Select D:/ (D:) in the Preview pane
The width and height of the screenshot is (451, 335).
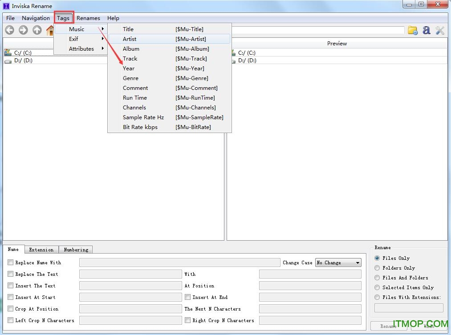[x=247, y=61]
